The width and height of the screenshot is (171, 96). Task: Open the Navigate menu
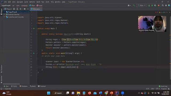point(20,2)
